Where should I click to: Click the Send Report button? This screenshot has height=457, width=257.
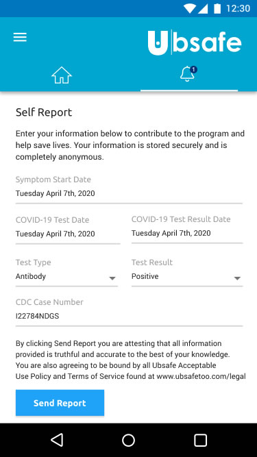coord(60,403)
